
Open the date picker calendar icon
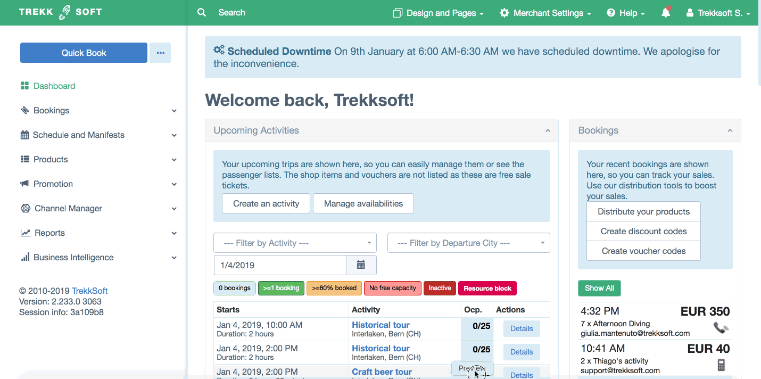(361, 265)
